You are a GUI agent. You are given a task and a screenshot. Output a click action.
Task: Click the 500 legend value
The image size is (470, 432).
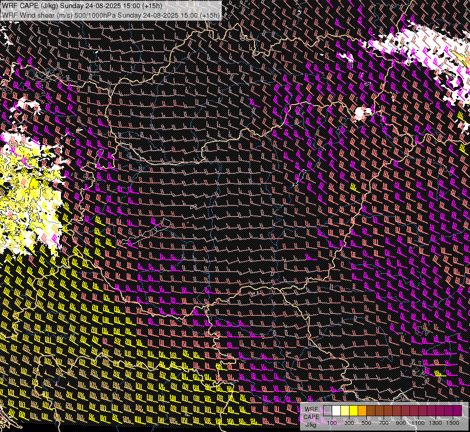[366, 423]
